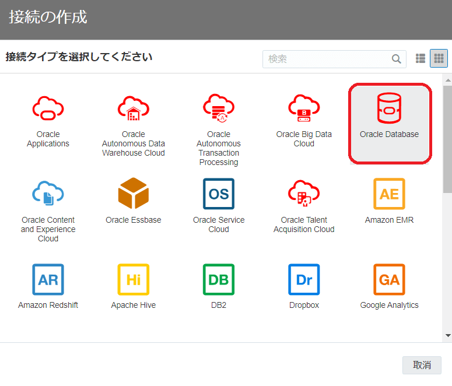Viewport: 452px width, 386px height.
Task: Open Oracle Service Cloud connection type
Action: pyautogui.click(x=219, y=194)
